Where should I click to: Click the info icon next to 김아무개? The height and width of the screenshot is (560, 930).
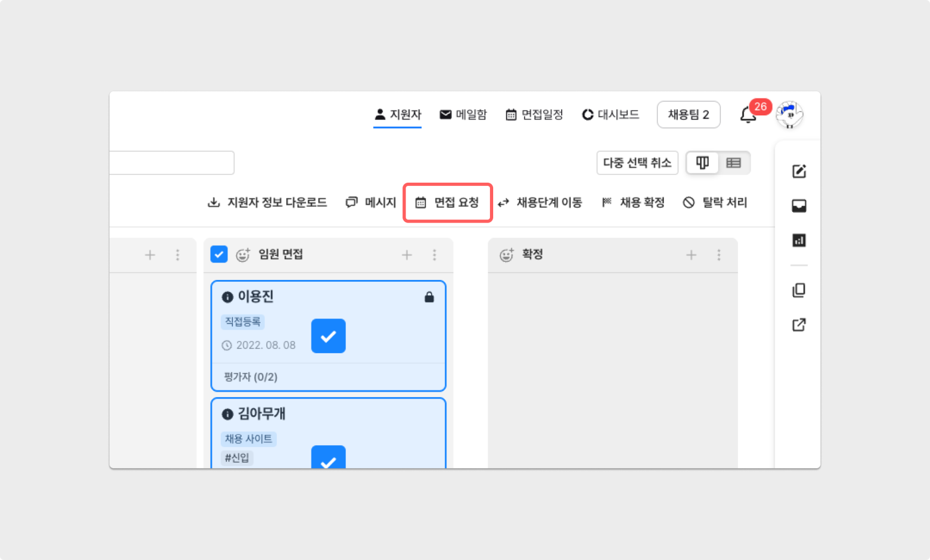[227, 414]
